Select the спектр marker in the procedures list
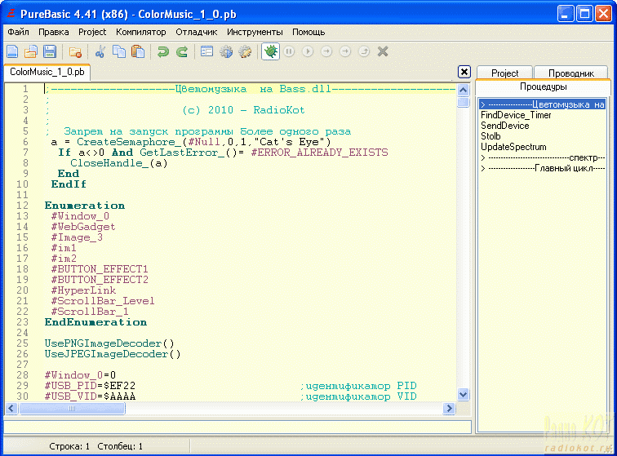This screenshot has width=617, height=456. 542,157
